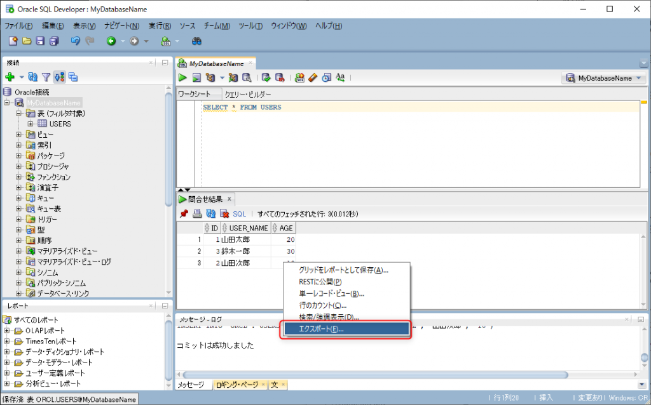Viewport: 651px width, 405px height.
Task: Select the 鈴木一郎 cell
Action: tap(246, 251)
